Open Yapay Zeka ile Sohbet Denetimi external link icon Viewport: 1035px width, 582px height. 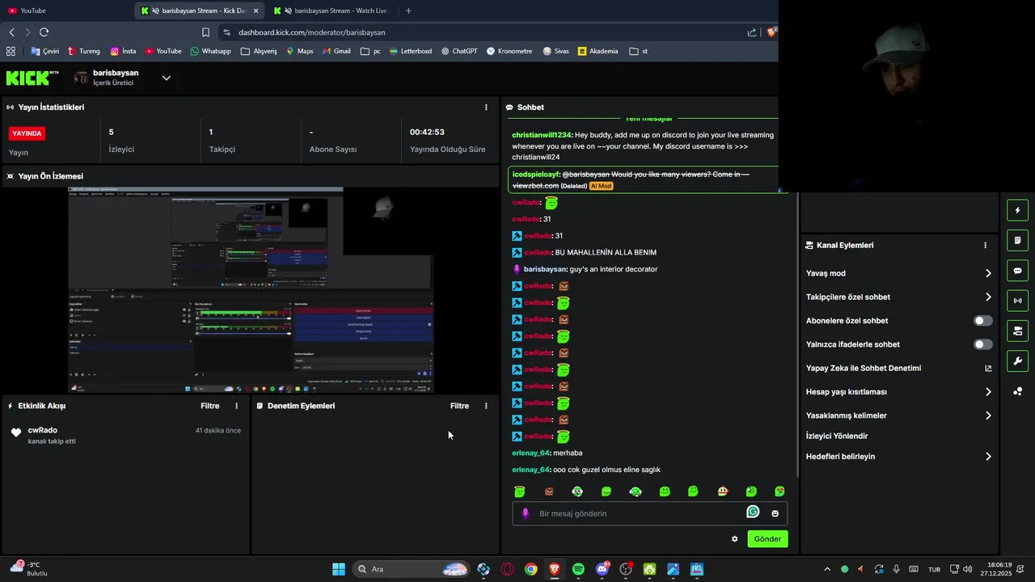988,368
